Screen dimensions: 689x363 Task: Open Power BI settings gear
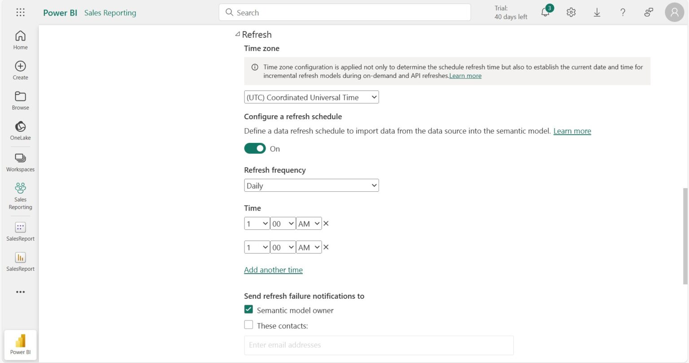click(x=571, y=12)
